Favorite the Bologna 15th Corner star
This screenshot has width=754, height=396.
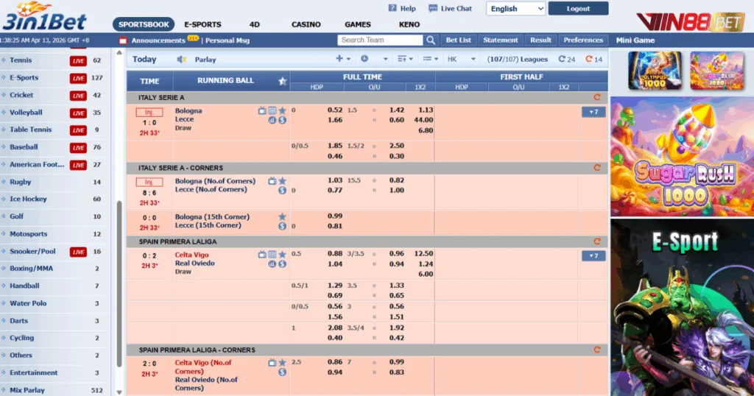click(282, 216)
